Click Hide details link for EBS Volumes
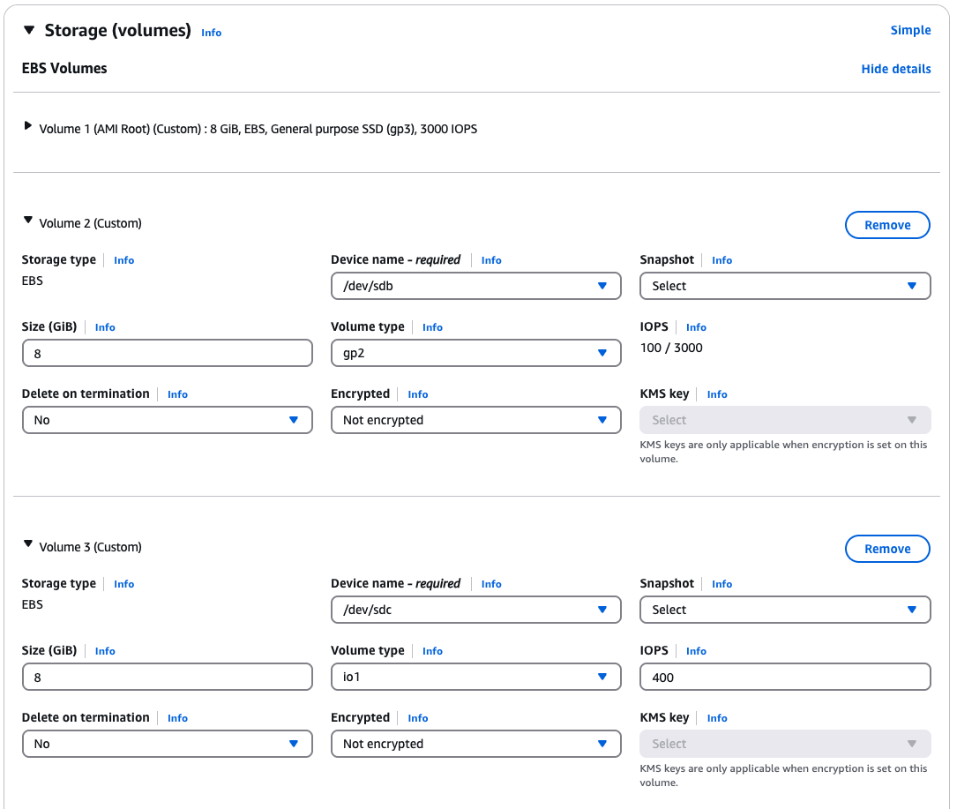Image resolution: width=957 pixels, height=809 pixels. [895, 69]
